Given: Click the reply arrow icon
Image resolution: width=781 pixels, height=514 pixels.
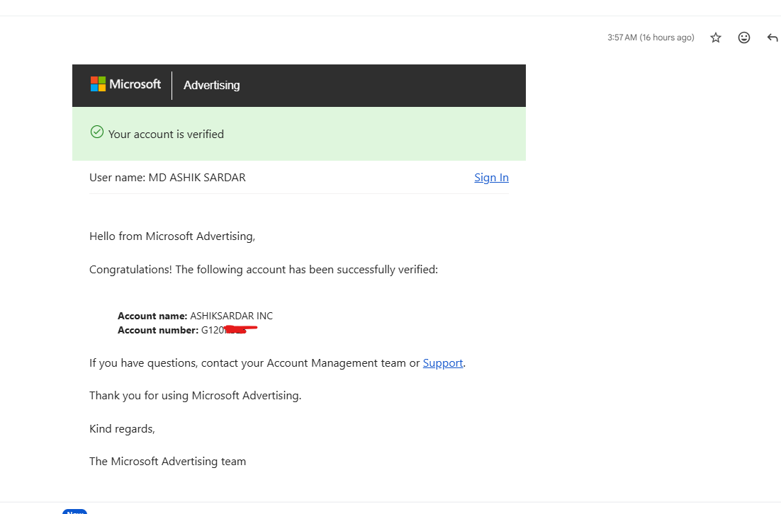Looking at the screenshot, I should pyautogui.click(x=772, y=37).
